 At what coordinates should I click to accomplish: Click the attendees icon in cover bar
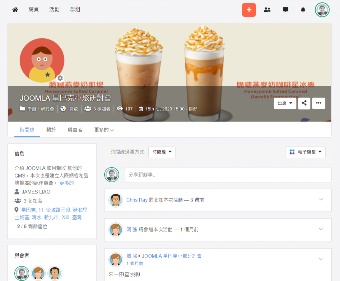point(88,109)
